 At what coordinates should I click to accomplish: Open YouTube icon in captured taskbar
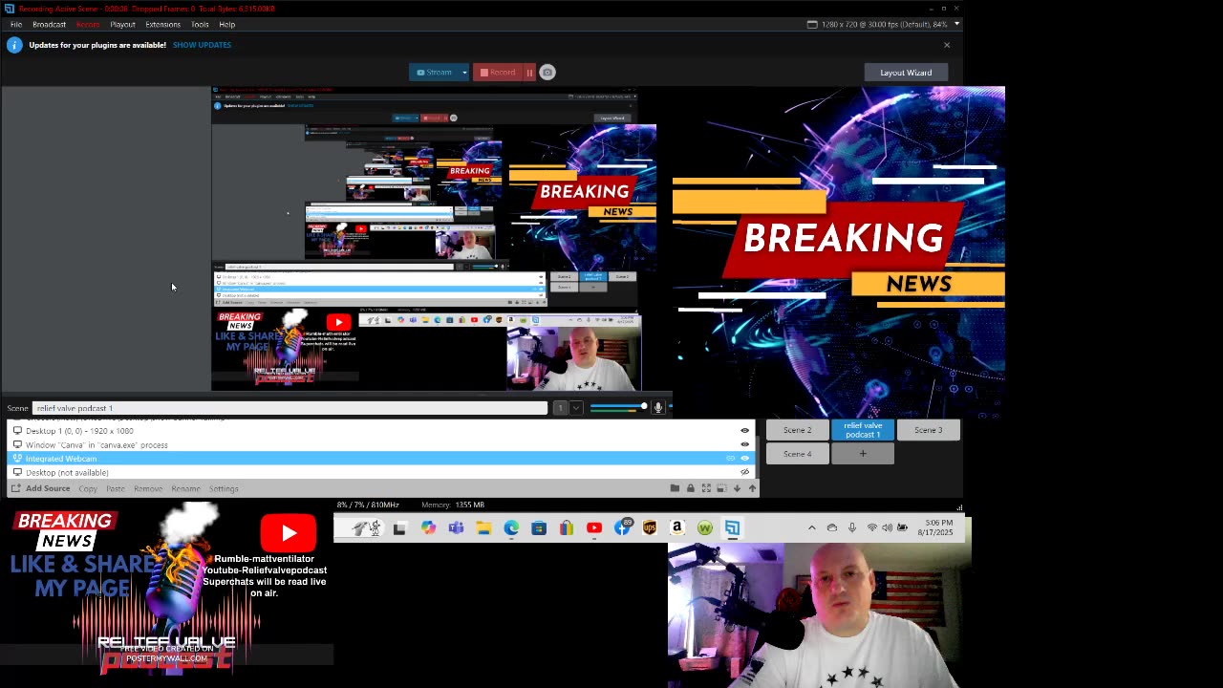pos(594,527)
